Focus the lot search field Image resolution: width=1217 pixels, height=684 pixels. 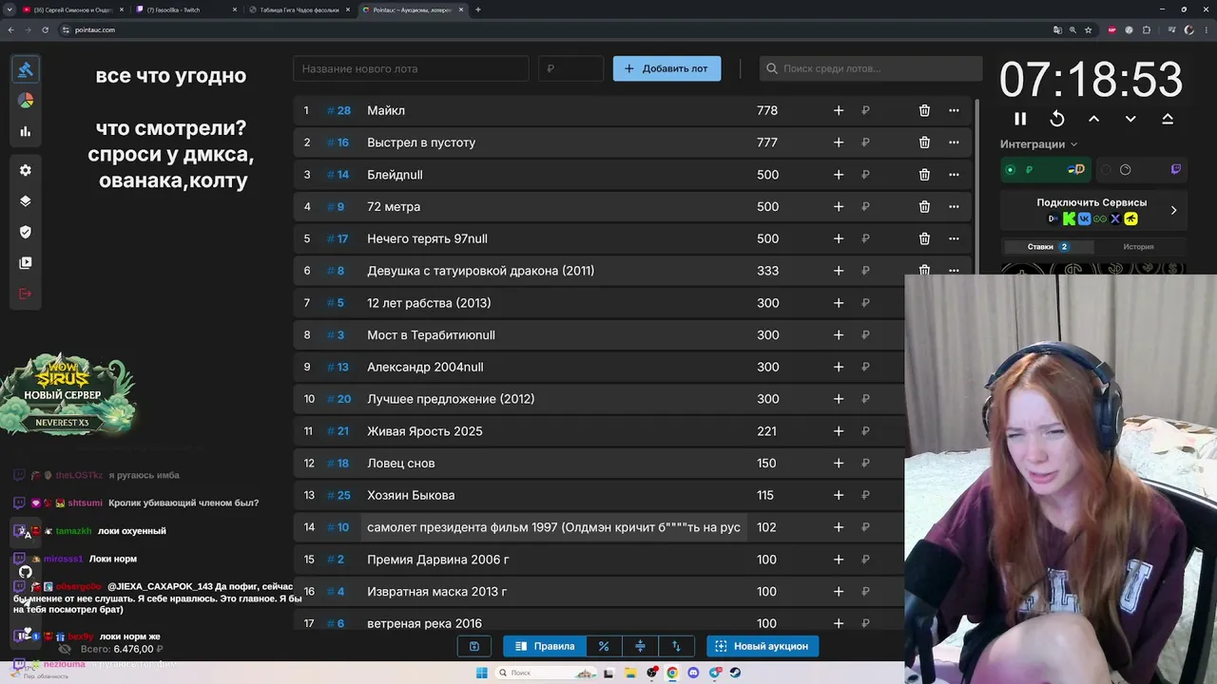tap(871, 68)
